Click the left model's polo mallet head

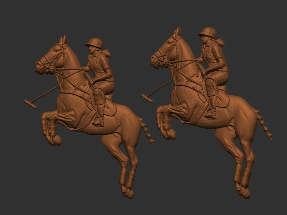click(x=30, y=104)
